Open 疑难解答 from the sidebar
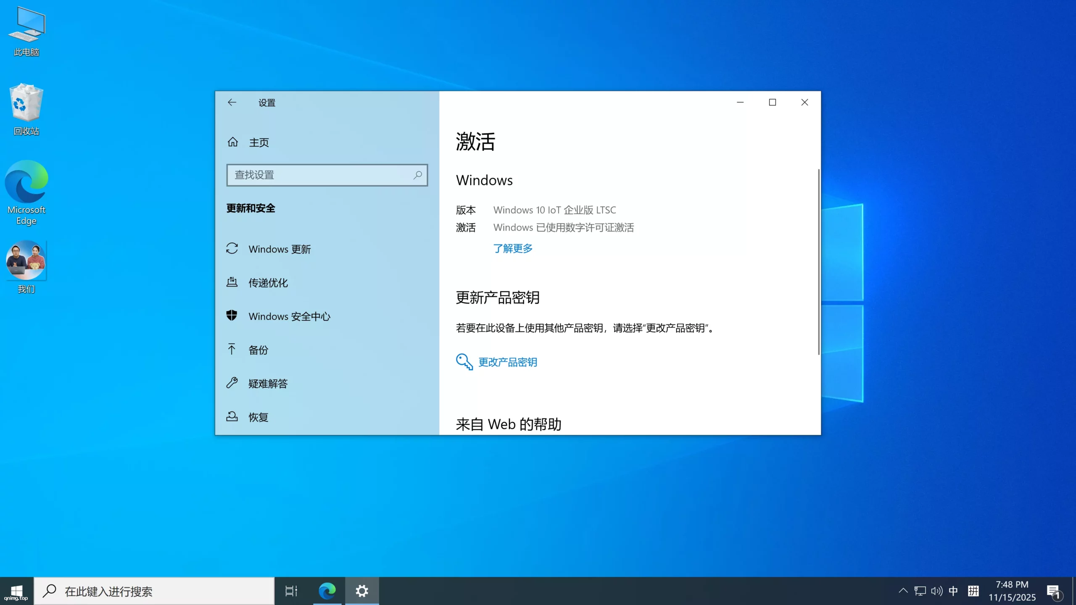This screenshot has height=605, width=1076. (267, 383)
